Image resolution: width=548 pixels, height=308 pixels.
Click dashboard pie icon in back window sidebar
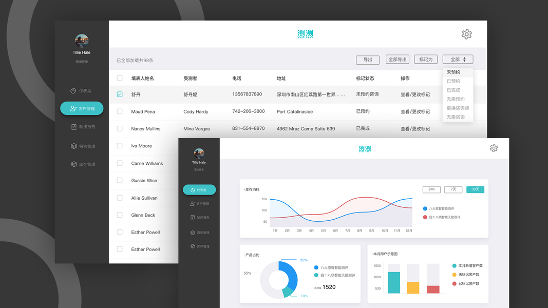click(73, 91)
